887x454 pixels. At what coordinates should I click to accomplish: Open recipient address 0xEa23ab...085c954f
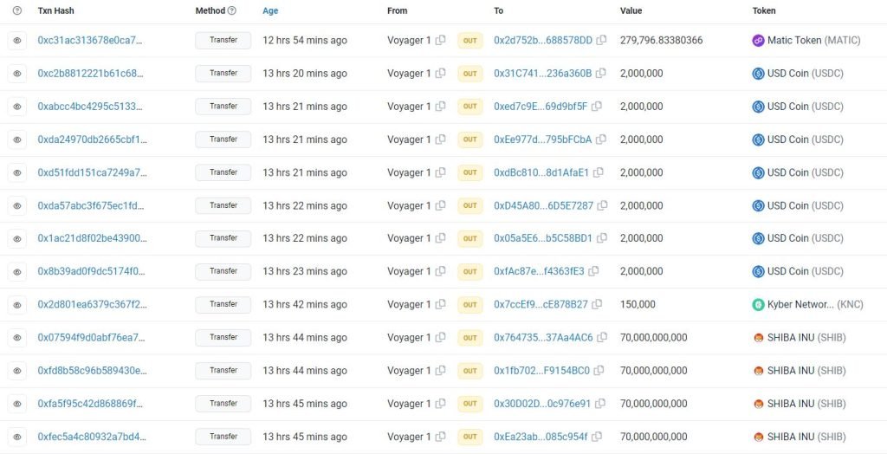[541, 437]
